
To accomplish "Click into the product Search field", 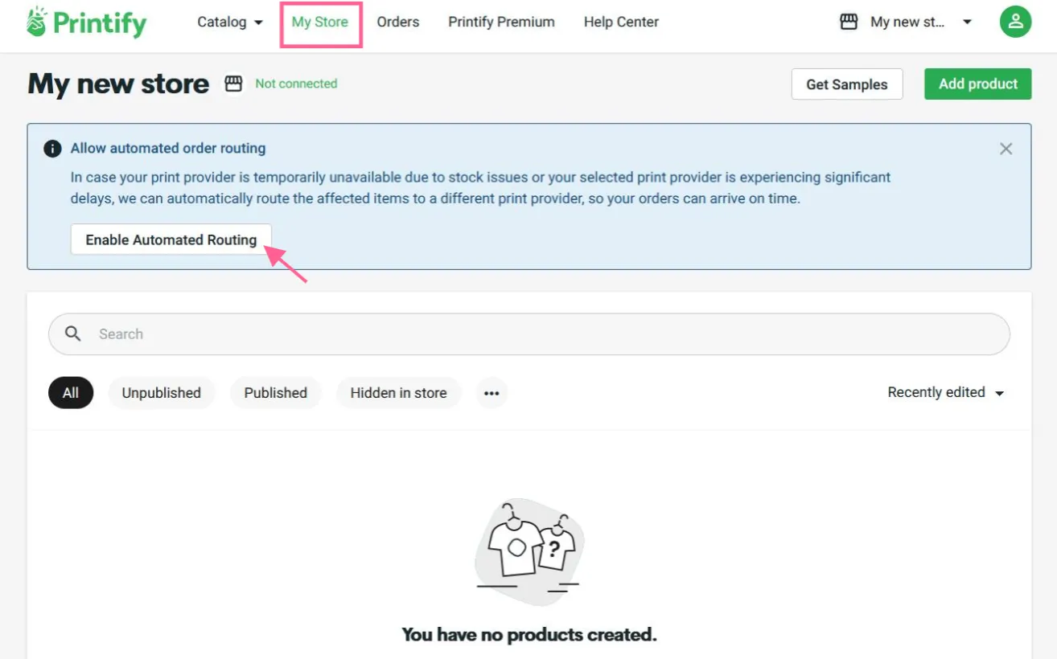I will coord(529,334).
